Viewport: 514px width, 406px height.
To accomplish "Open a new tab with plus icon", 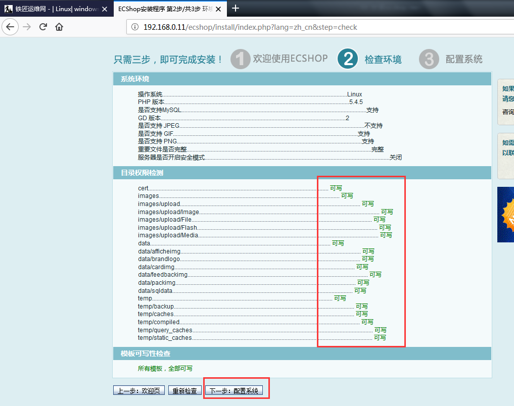I will point(236,8).
